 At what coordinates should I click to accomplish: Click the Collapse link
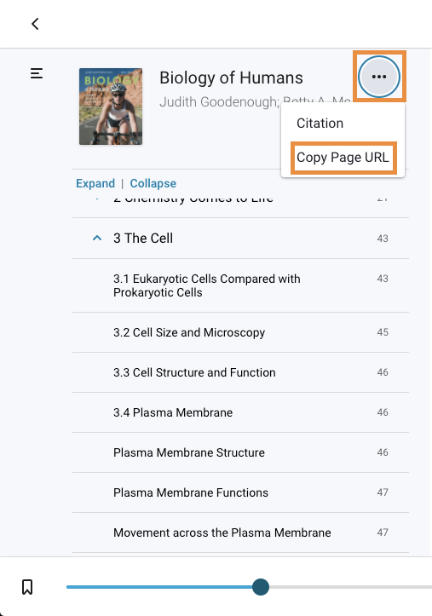(153, 183)
